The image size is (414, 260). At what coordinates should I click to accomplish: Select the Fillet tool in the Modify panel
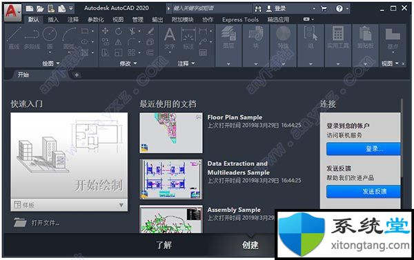[131, 41]
